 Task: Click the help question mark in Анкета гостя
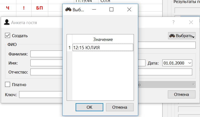(x=173, y=22)
